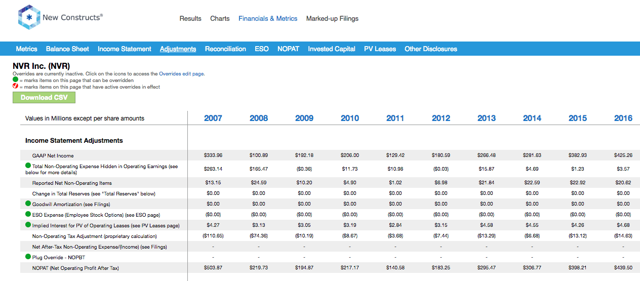
Task: Click the Income Statement Adjustments section heading
Action: [x=74, y=140]
